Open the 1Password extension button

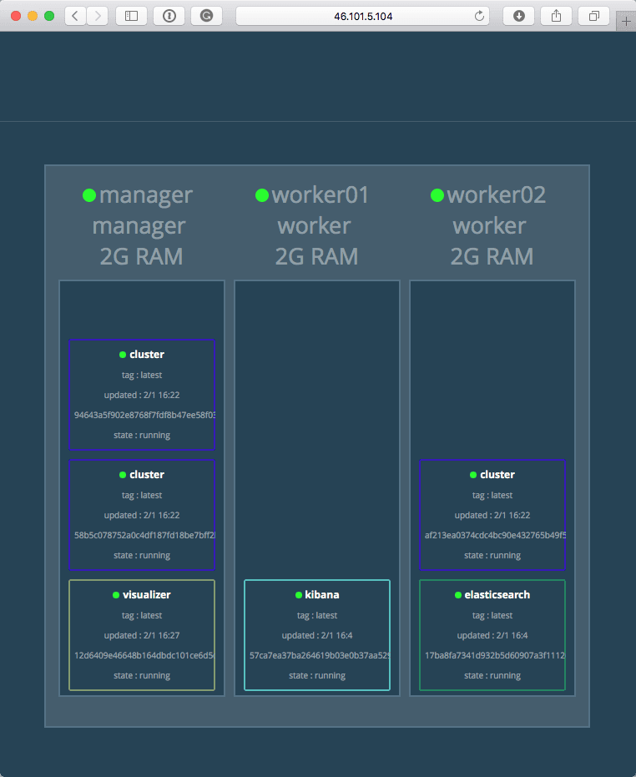point(169,16)
